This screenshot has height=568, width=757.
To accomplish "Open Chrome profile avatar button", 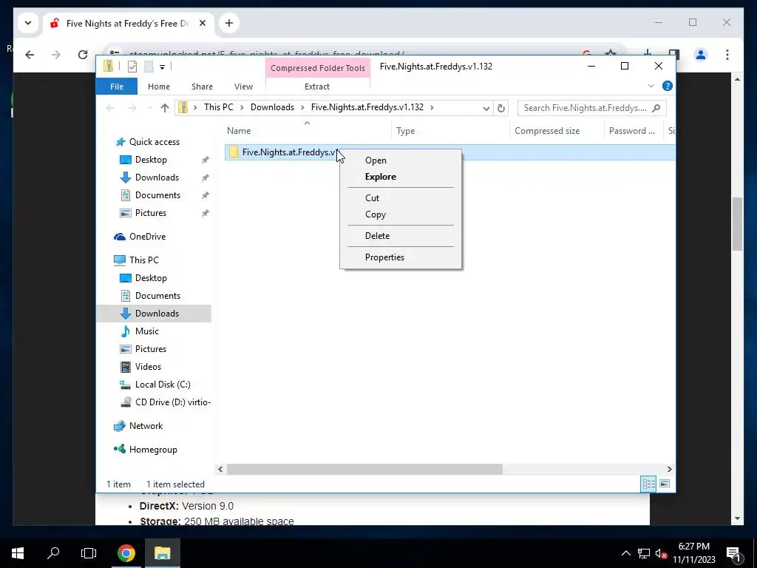I will [701, 55].
